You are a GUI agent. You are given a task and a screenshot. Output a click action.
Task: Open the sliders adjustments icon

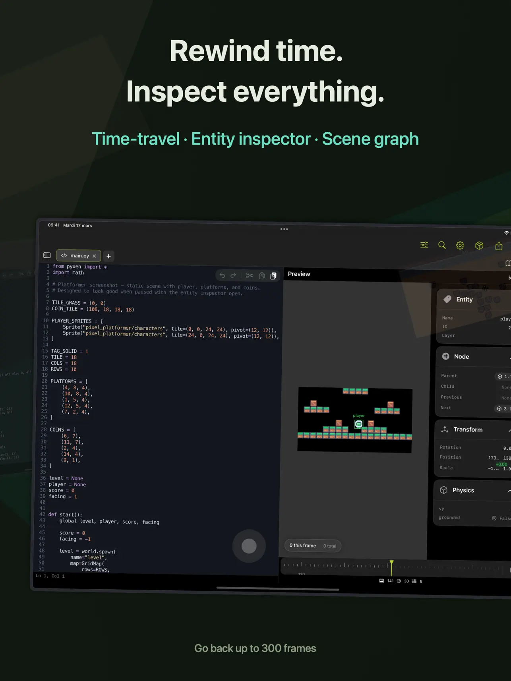(424, 245)
